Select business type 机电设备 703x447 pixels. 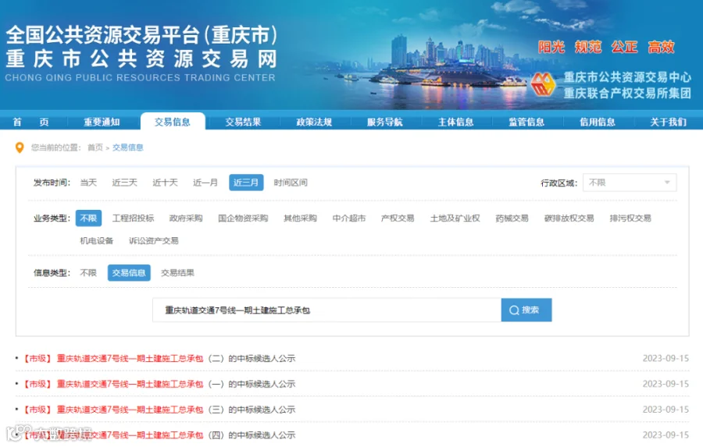pos(97,240)
